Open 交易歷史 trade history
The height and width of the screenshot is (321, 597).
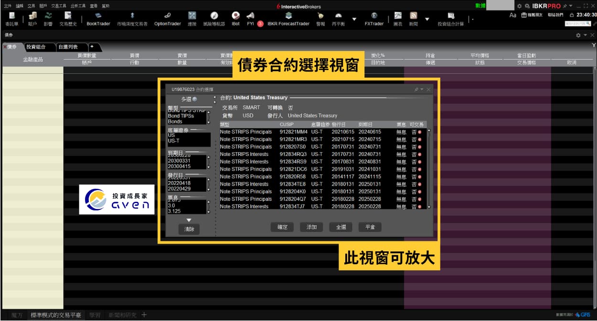(x=68, y=19)
